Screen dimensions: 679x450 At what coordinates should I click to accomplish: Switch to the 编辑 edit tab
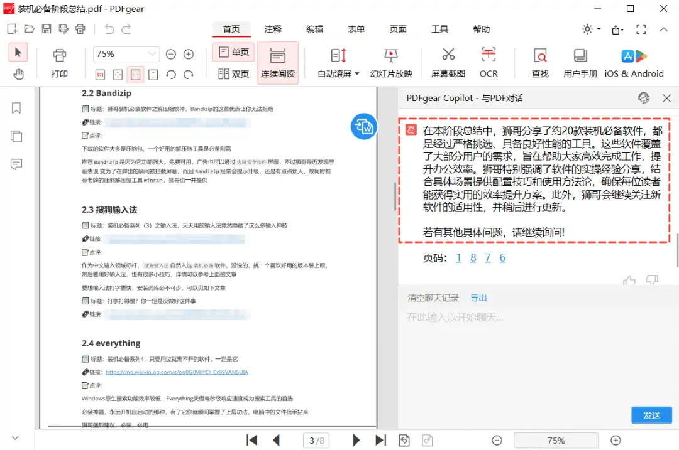point(314,29)
